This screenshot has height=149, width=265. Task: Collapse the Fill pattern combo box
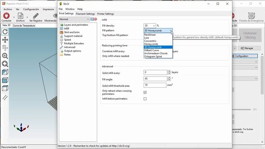coord(171,31)
